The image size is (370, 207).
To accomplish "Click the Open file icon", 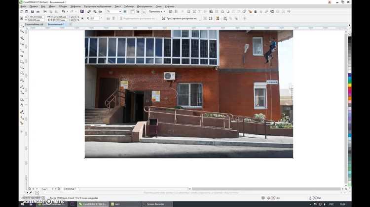I will pyautogui.click(x=27, y=11).
